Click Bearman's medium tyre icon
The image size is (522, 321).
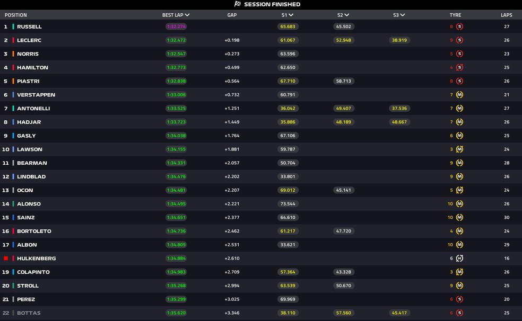pos(459,163)
